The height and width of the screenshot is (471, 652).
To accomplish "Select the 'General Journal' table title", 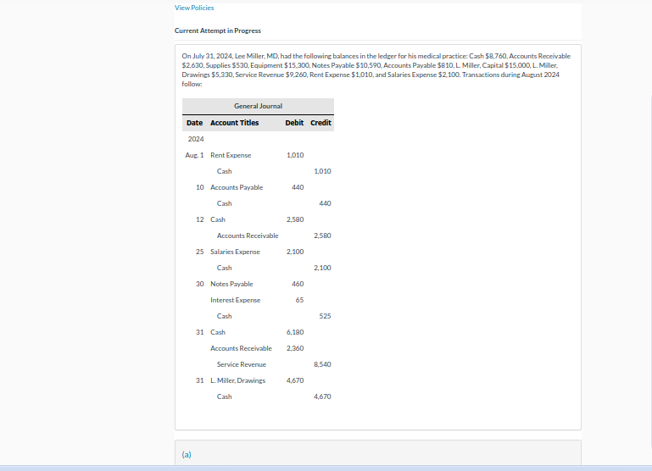I will tap(258, 107).
